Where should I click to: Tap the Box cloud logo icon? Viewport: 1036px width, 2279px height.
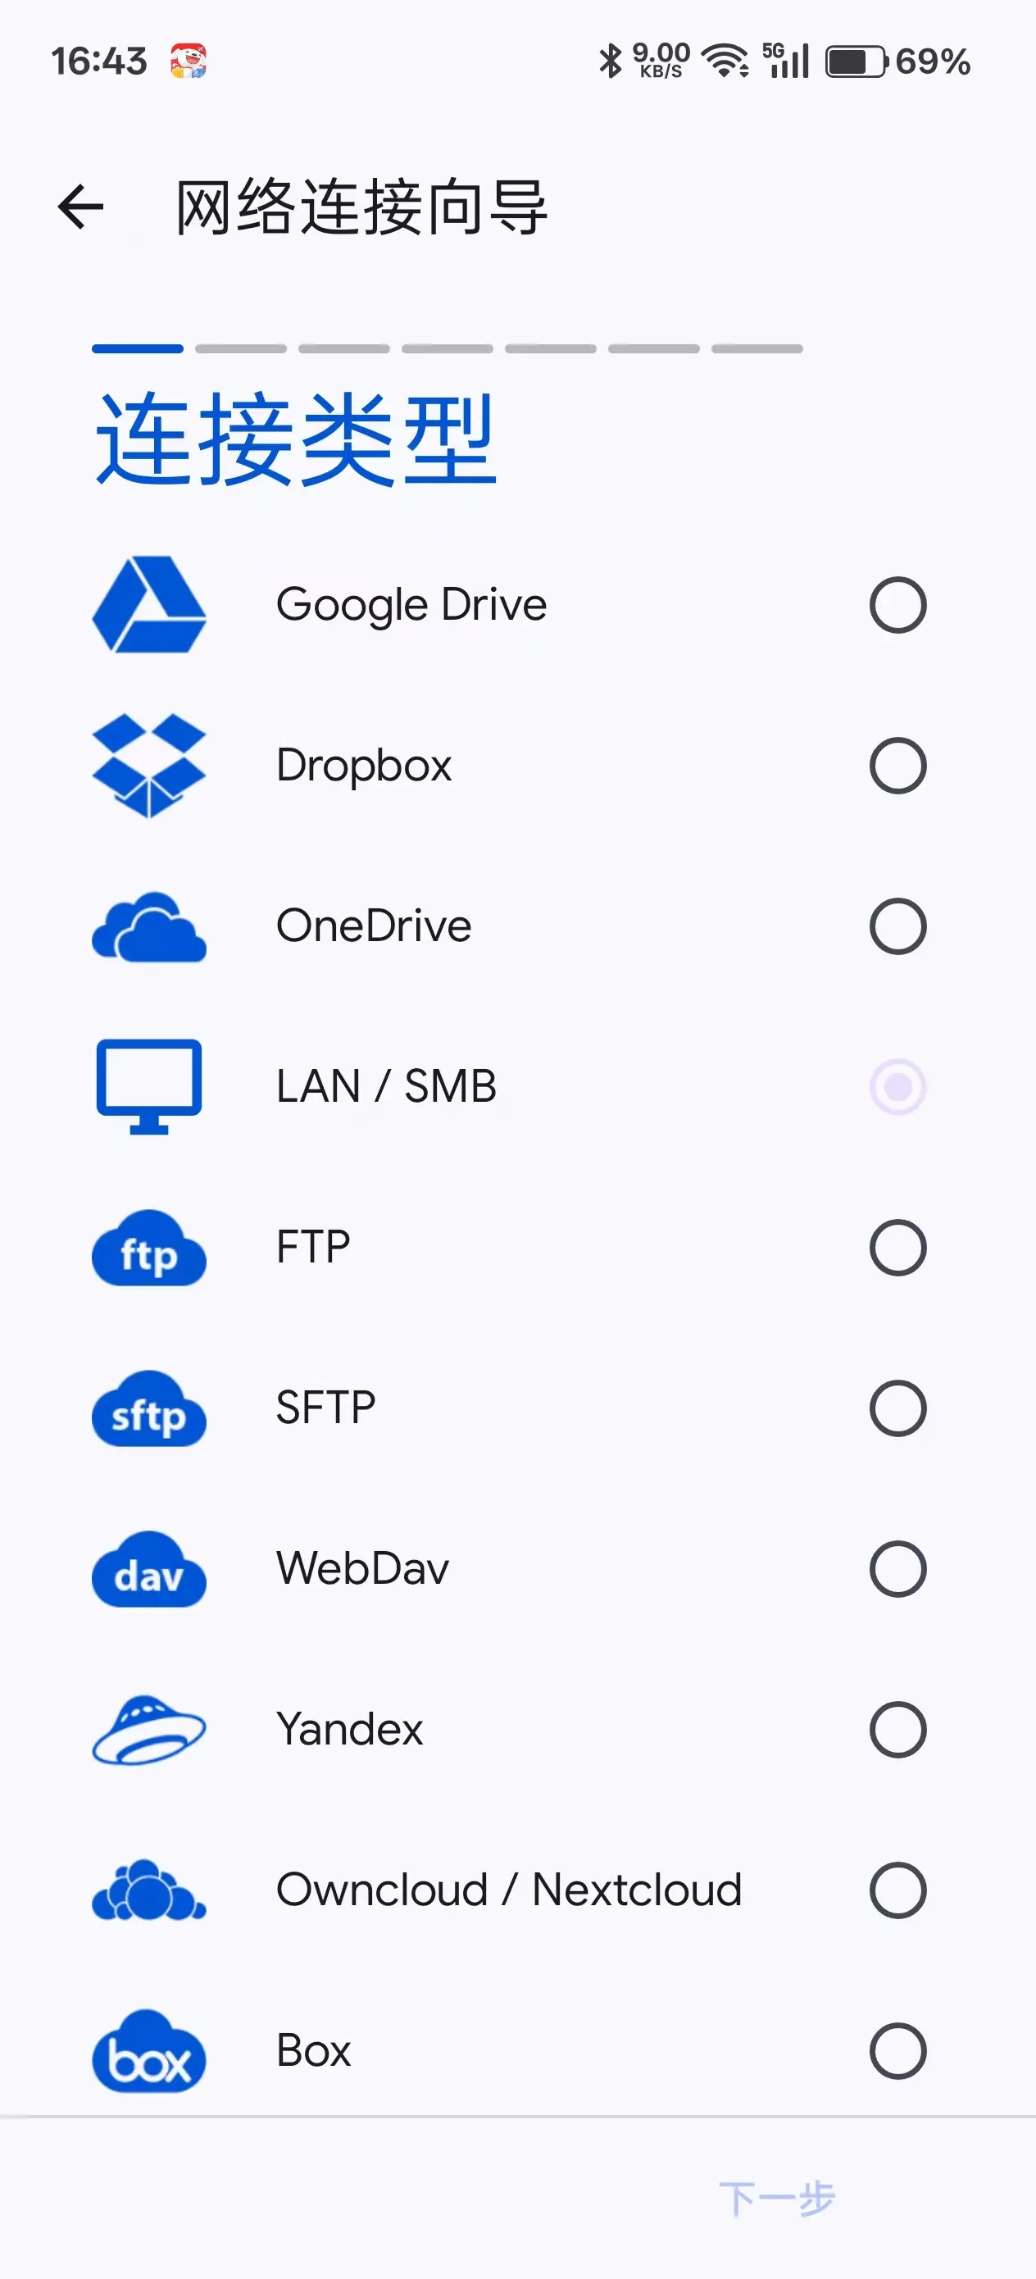click(148, 2051)
